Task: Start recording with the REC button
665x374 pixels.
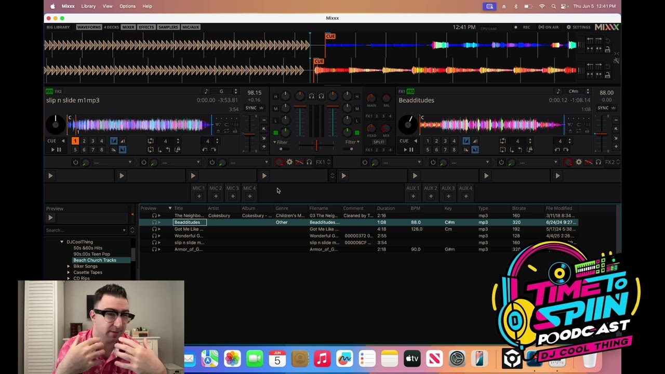Action: pos(523,27)
